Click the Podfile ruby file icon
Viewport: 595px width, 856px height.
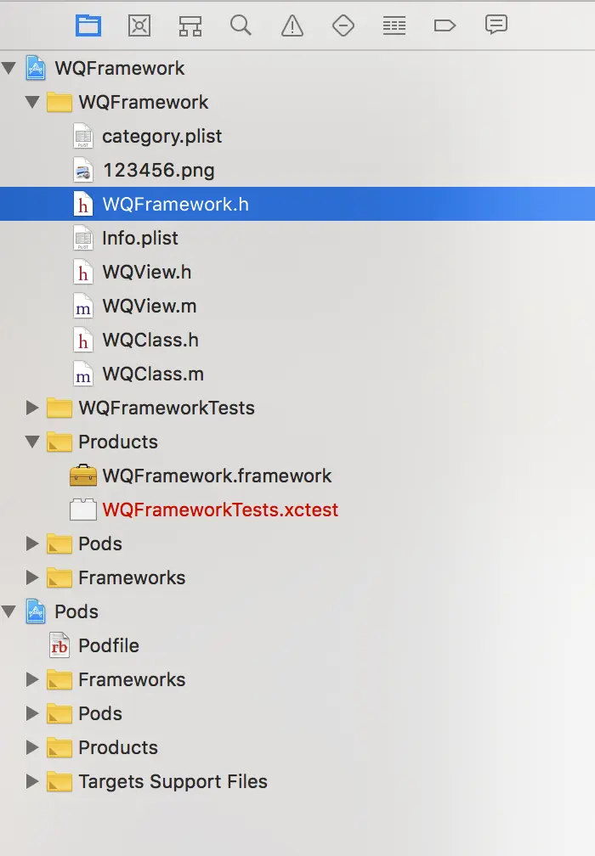[59, 645]
